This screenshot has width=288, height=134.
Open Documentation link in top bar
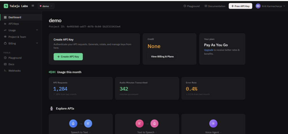[215, 6]
